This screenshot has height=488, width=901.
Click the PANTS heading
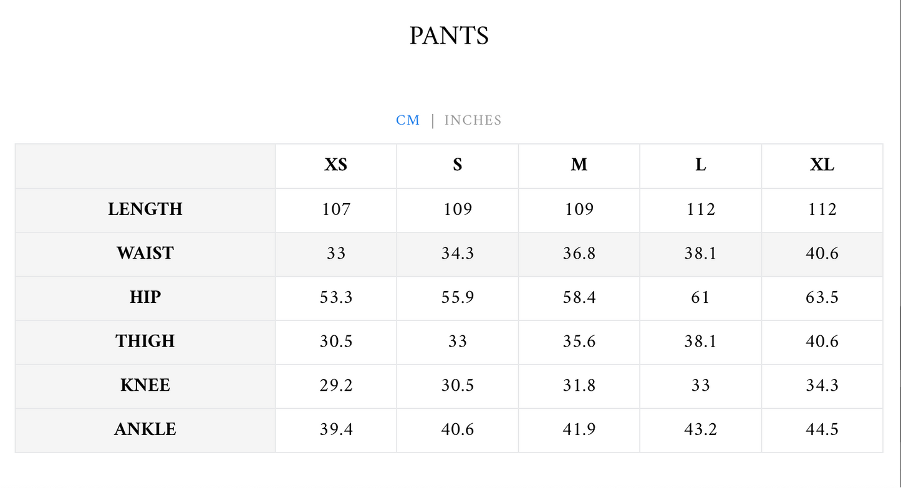pos(449,36)
